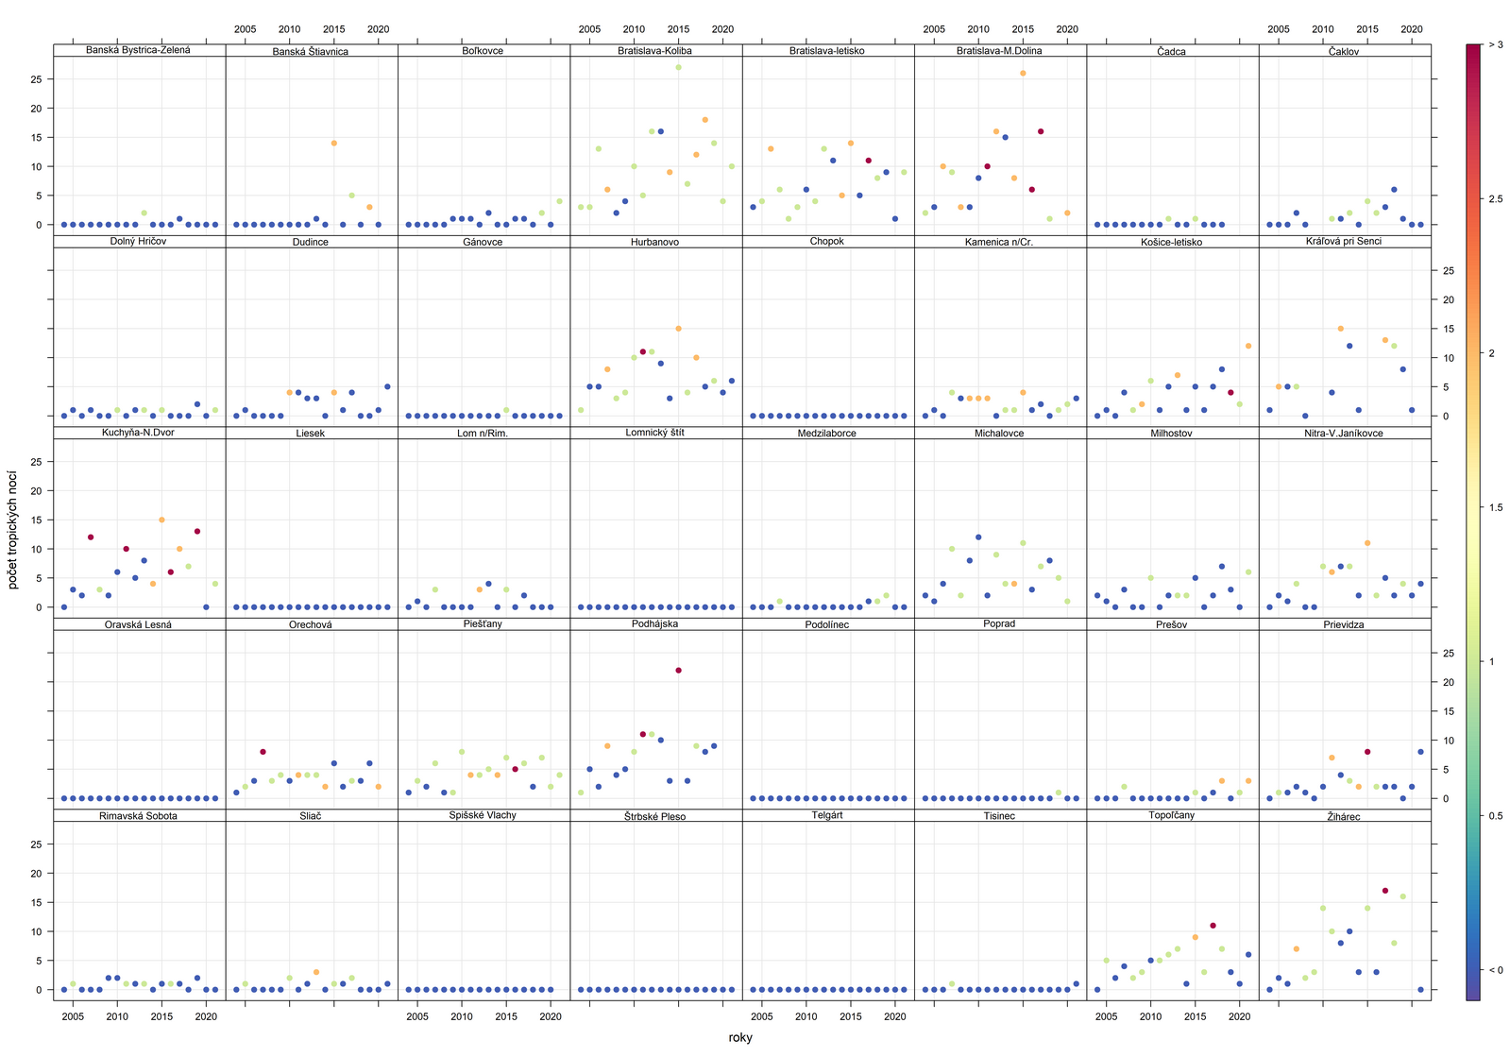1510x1057 pixels.
Task: Select the Štrbské Pleso panel header
Action: [655, 815]
